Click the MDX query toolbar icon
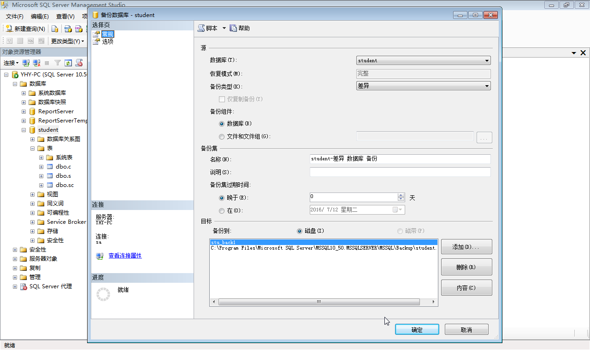The width and height of the screenshot is (590, 350). click(68, 29)
